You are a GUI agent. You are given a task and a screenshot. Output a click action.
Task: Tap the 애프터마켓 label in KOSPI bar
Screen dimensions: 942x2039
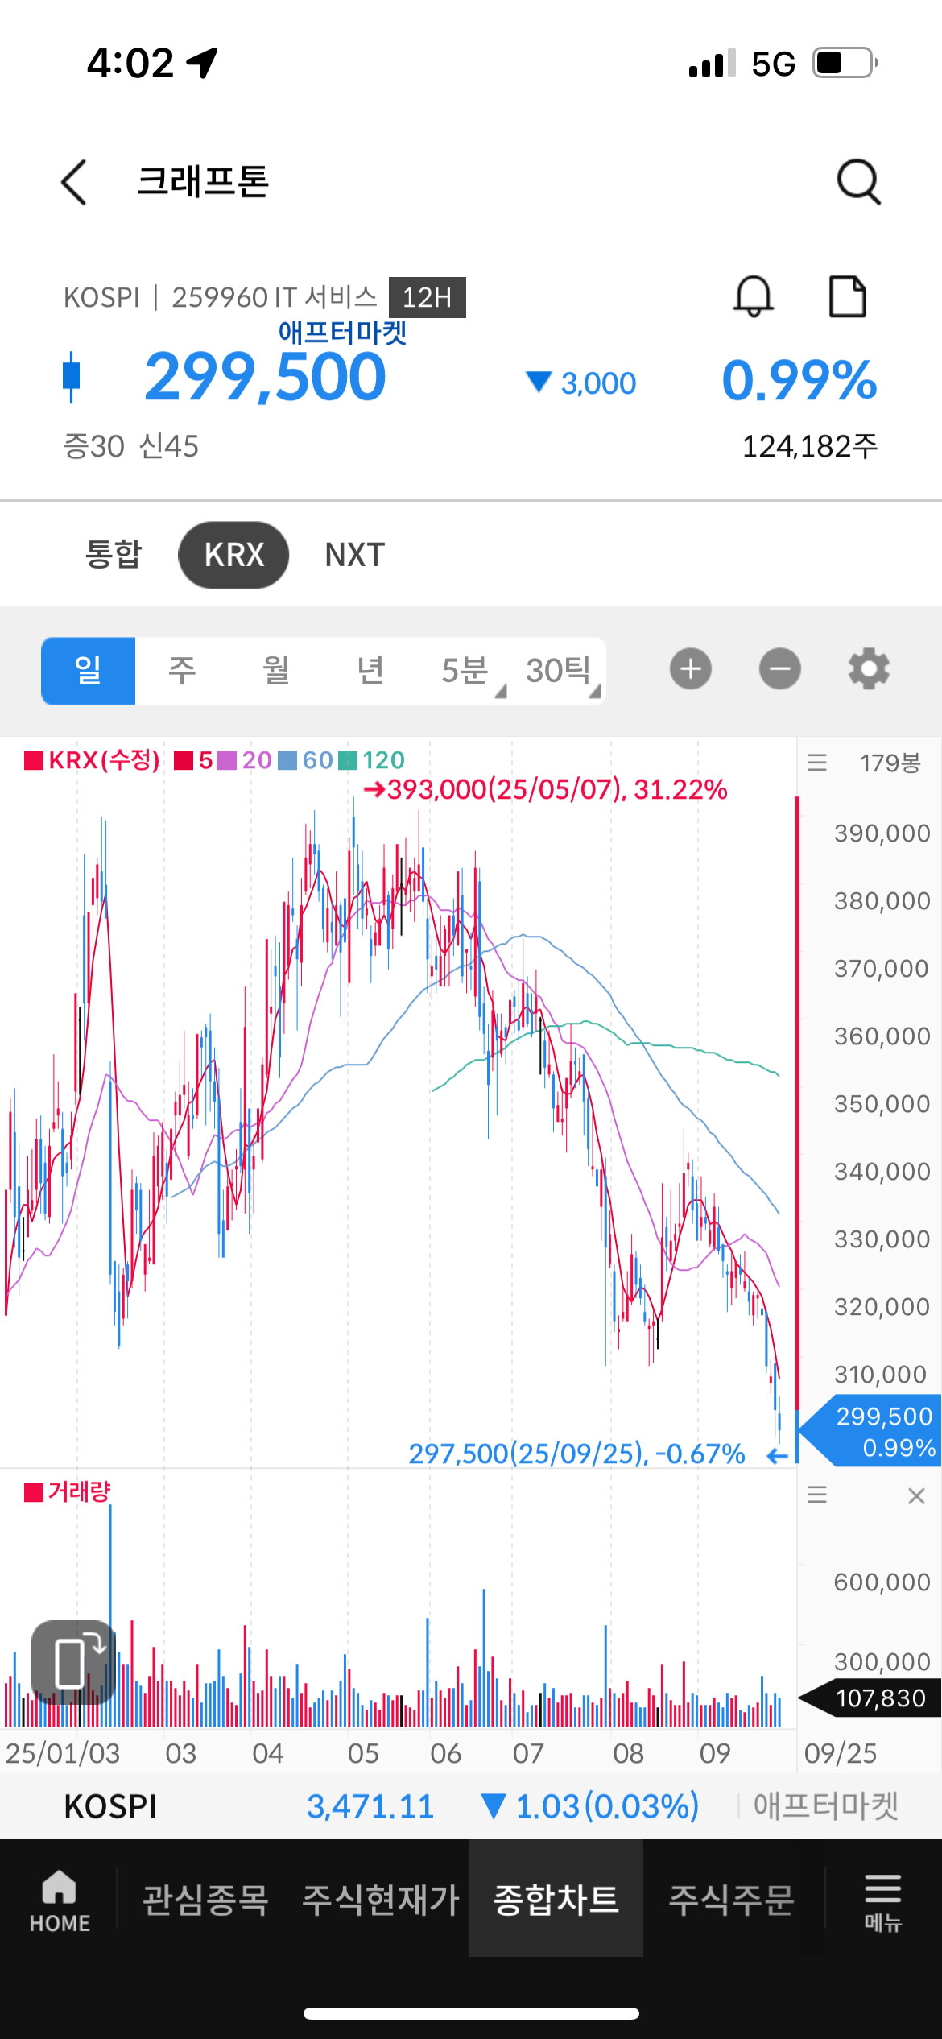tap(826, 1806)
